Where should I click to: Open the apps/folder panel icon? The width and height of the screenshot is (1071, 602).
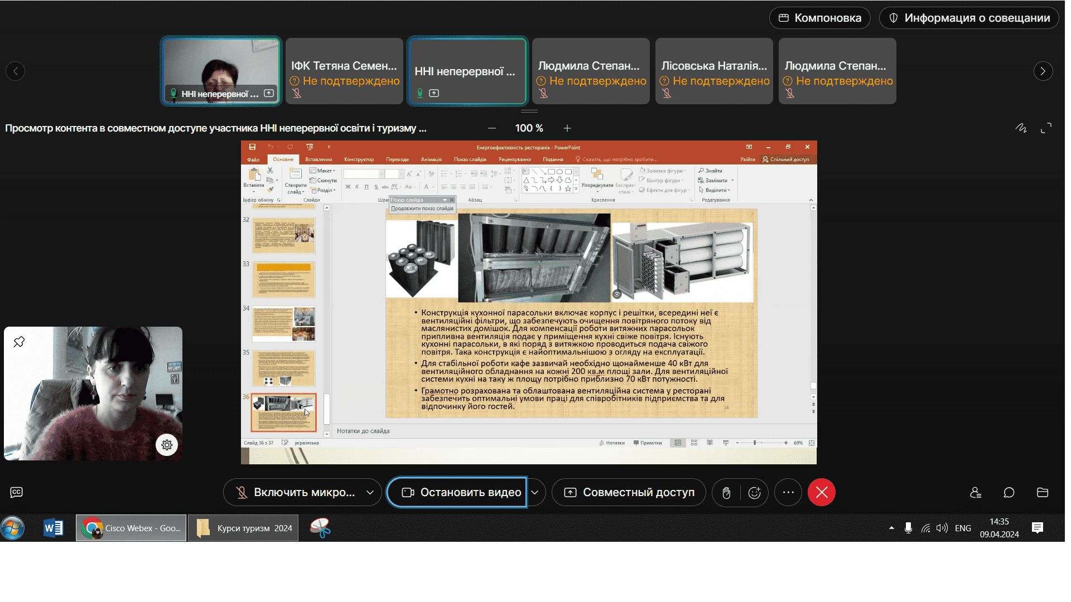[1043, 492]
